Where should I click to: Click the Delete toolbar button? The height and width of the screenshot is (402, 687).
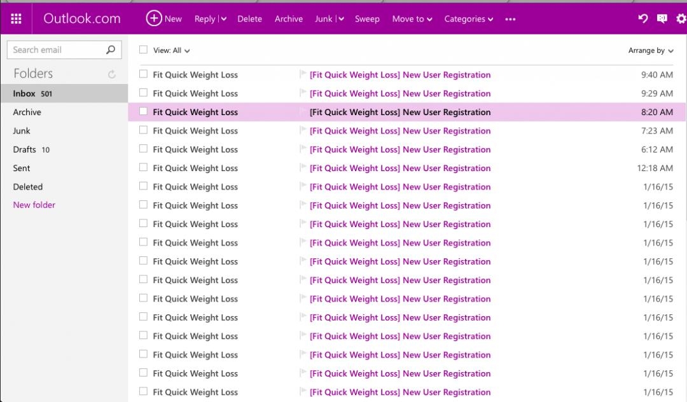tap(250, 19)
